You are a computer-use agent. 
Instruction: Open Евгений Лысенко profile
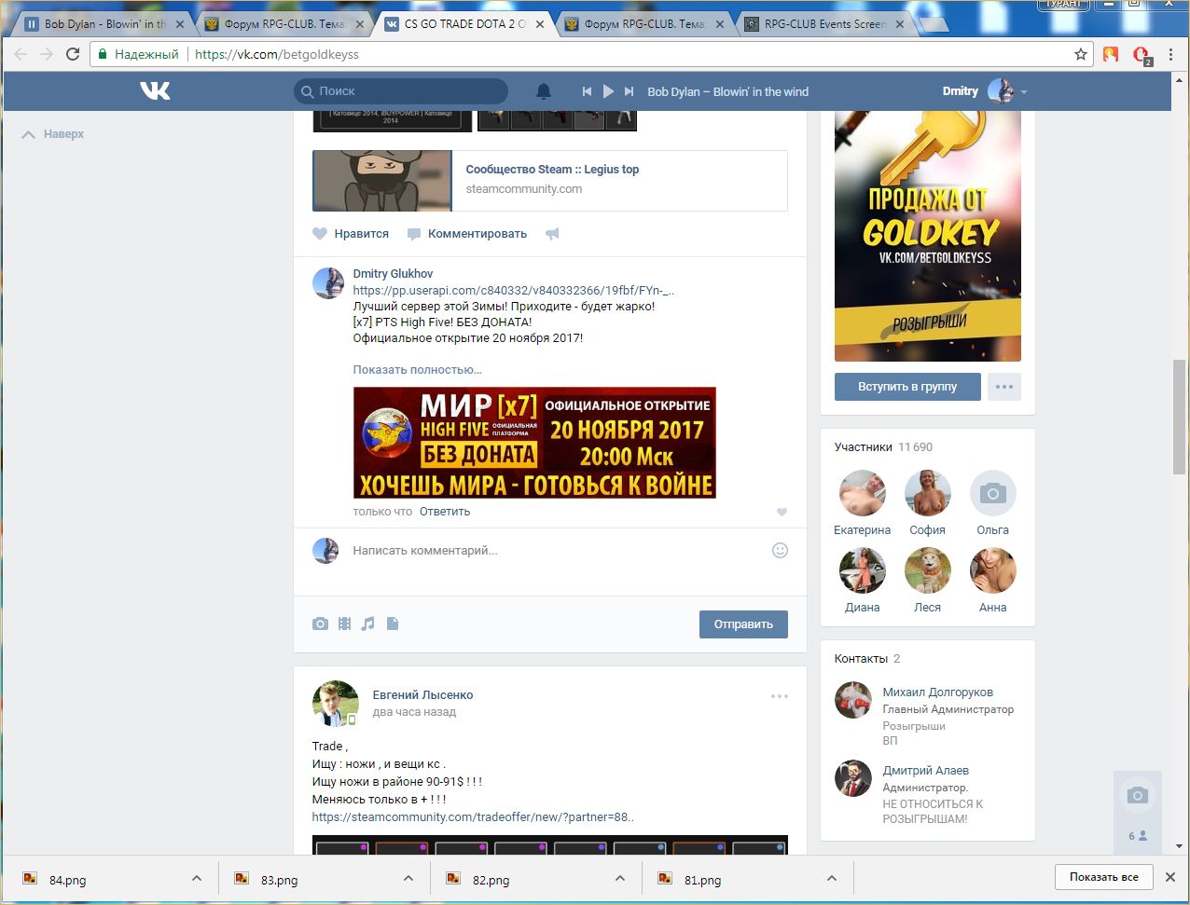(422, 694)
